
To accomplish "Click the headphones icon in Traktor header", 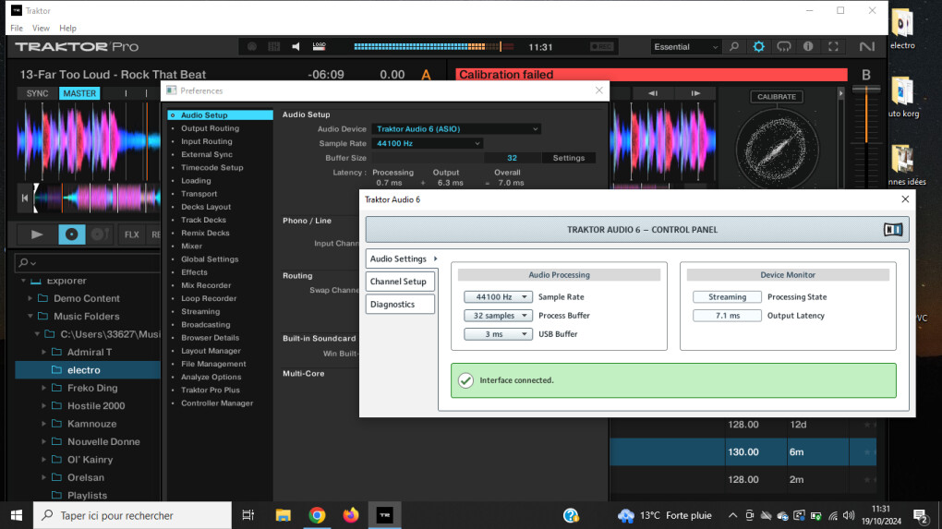I will coord(783,47).
